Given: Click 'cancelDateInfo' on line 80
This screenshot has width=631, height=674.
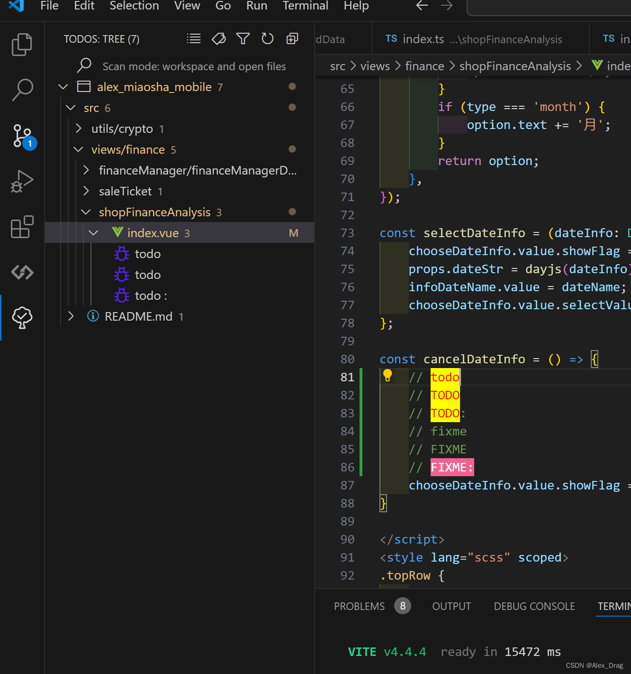Looking at the screenshot, I should [x=474, y=359].
